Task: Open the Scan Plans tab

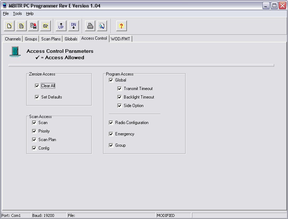Action: pyautogui.click(x=51, y=39)
